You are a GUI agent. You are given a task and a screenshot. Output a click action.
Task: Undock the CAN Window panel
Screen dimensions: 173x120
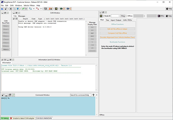point(16,13)
